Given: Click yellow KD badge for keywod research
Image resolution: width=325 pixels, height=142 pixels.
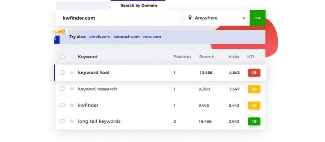Looking at the screenshot, I should [x=254, y=89].
